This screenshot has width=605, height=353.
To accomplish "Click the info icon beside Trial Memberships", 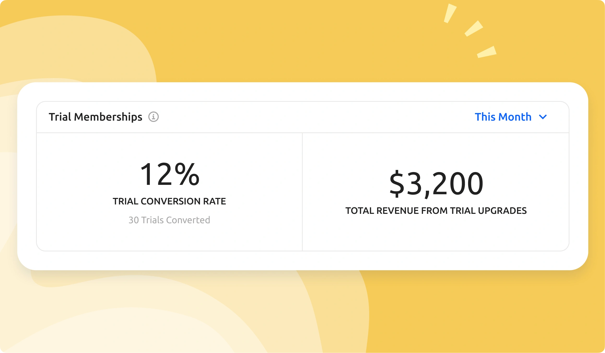I will click(x=154, y=117).
